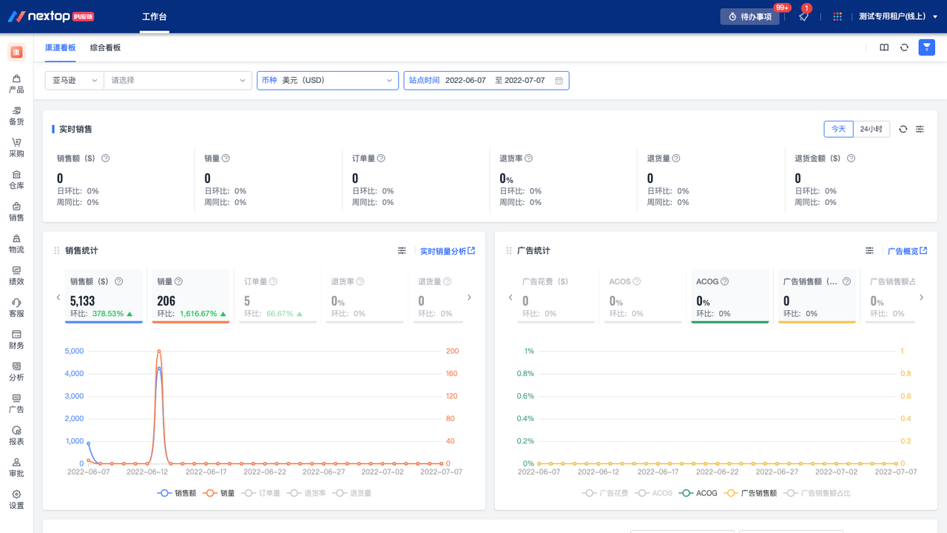Refresh the 实时销售 panel
The height and width of the screenshot is (533, 947).
[x=903, y=129]
